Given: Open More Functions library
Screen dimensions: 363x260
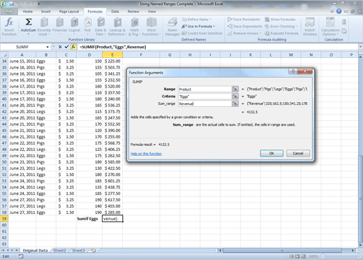Looking at the screenshot, I should coord(151,27).
